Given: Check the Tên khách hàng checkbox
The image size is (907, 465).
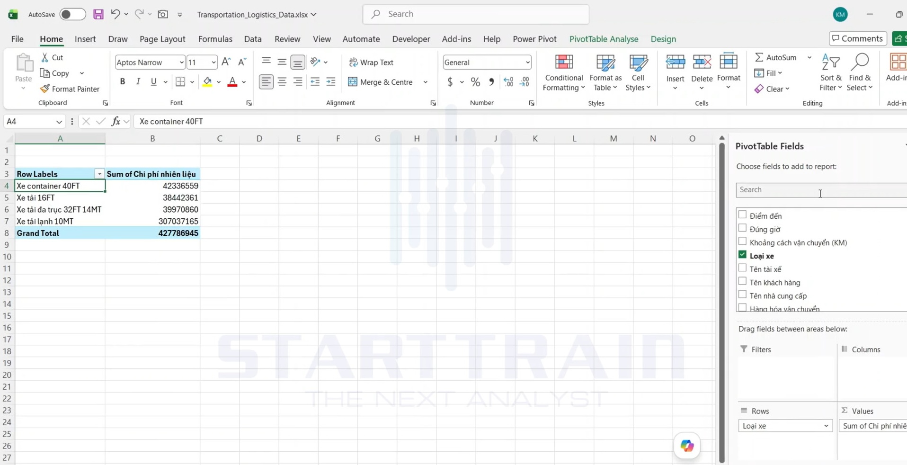Looking at the screenshot, I should click(742, 281).
